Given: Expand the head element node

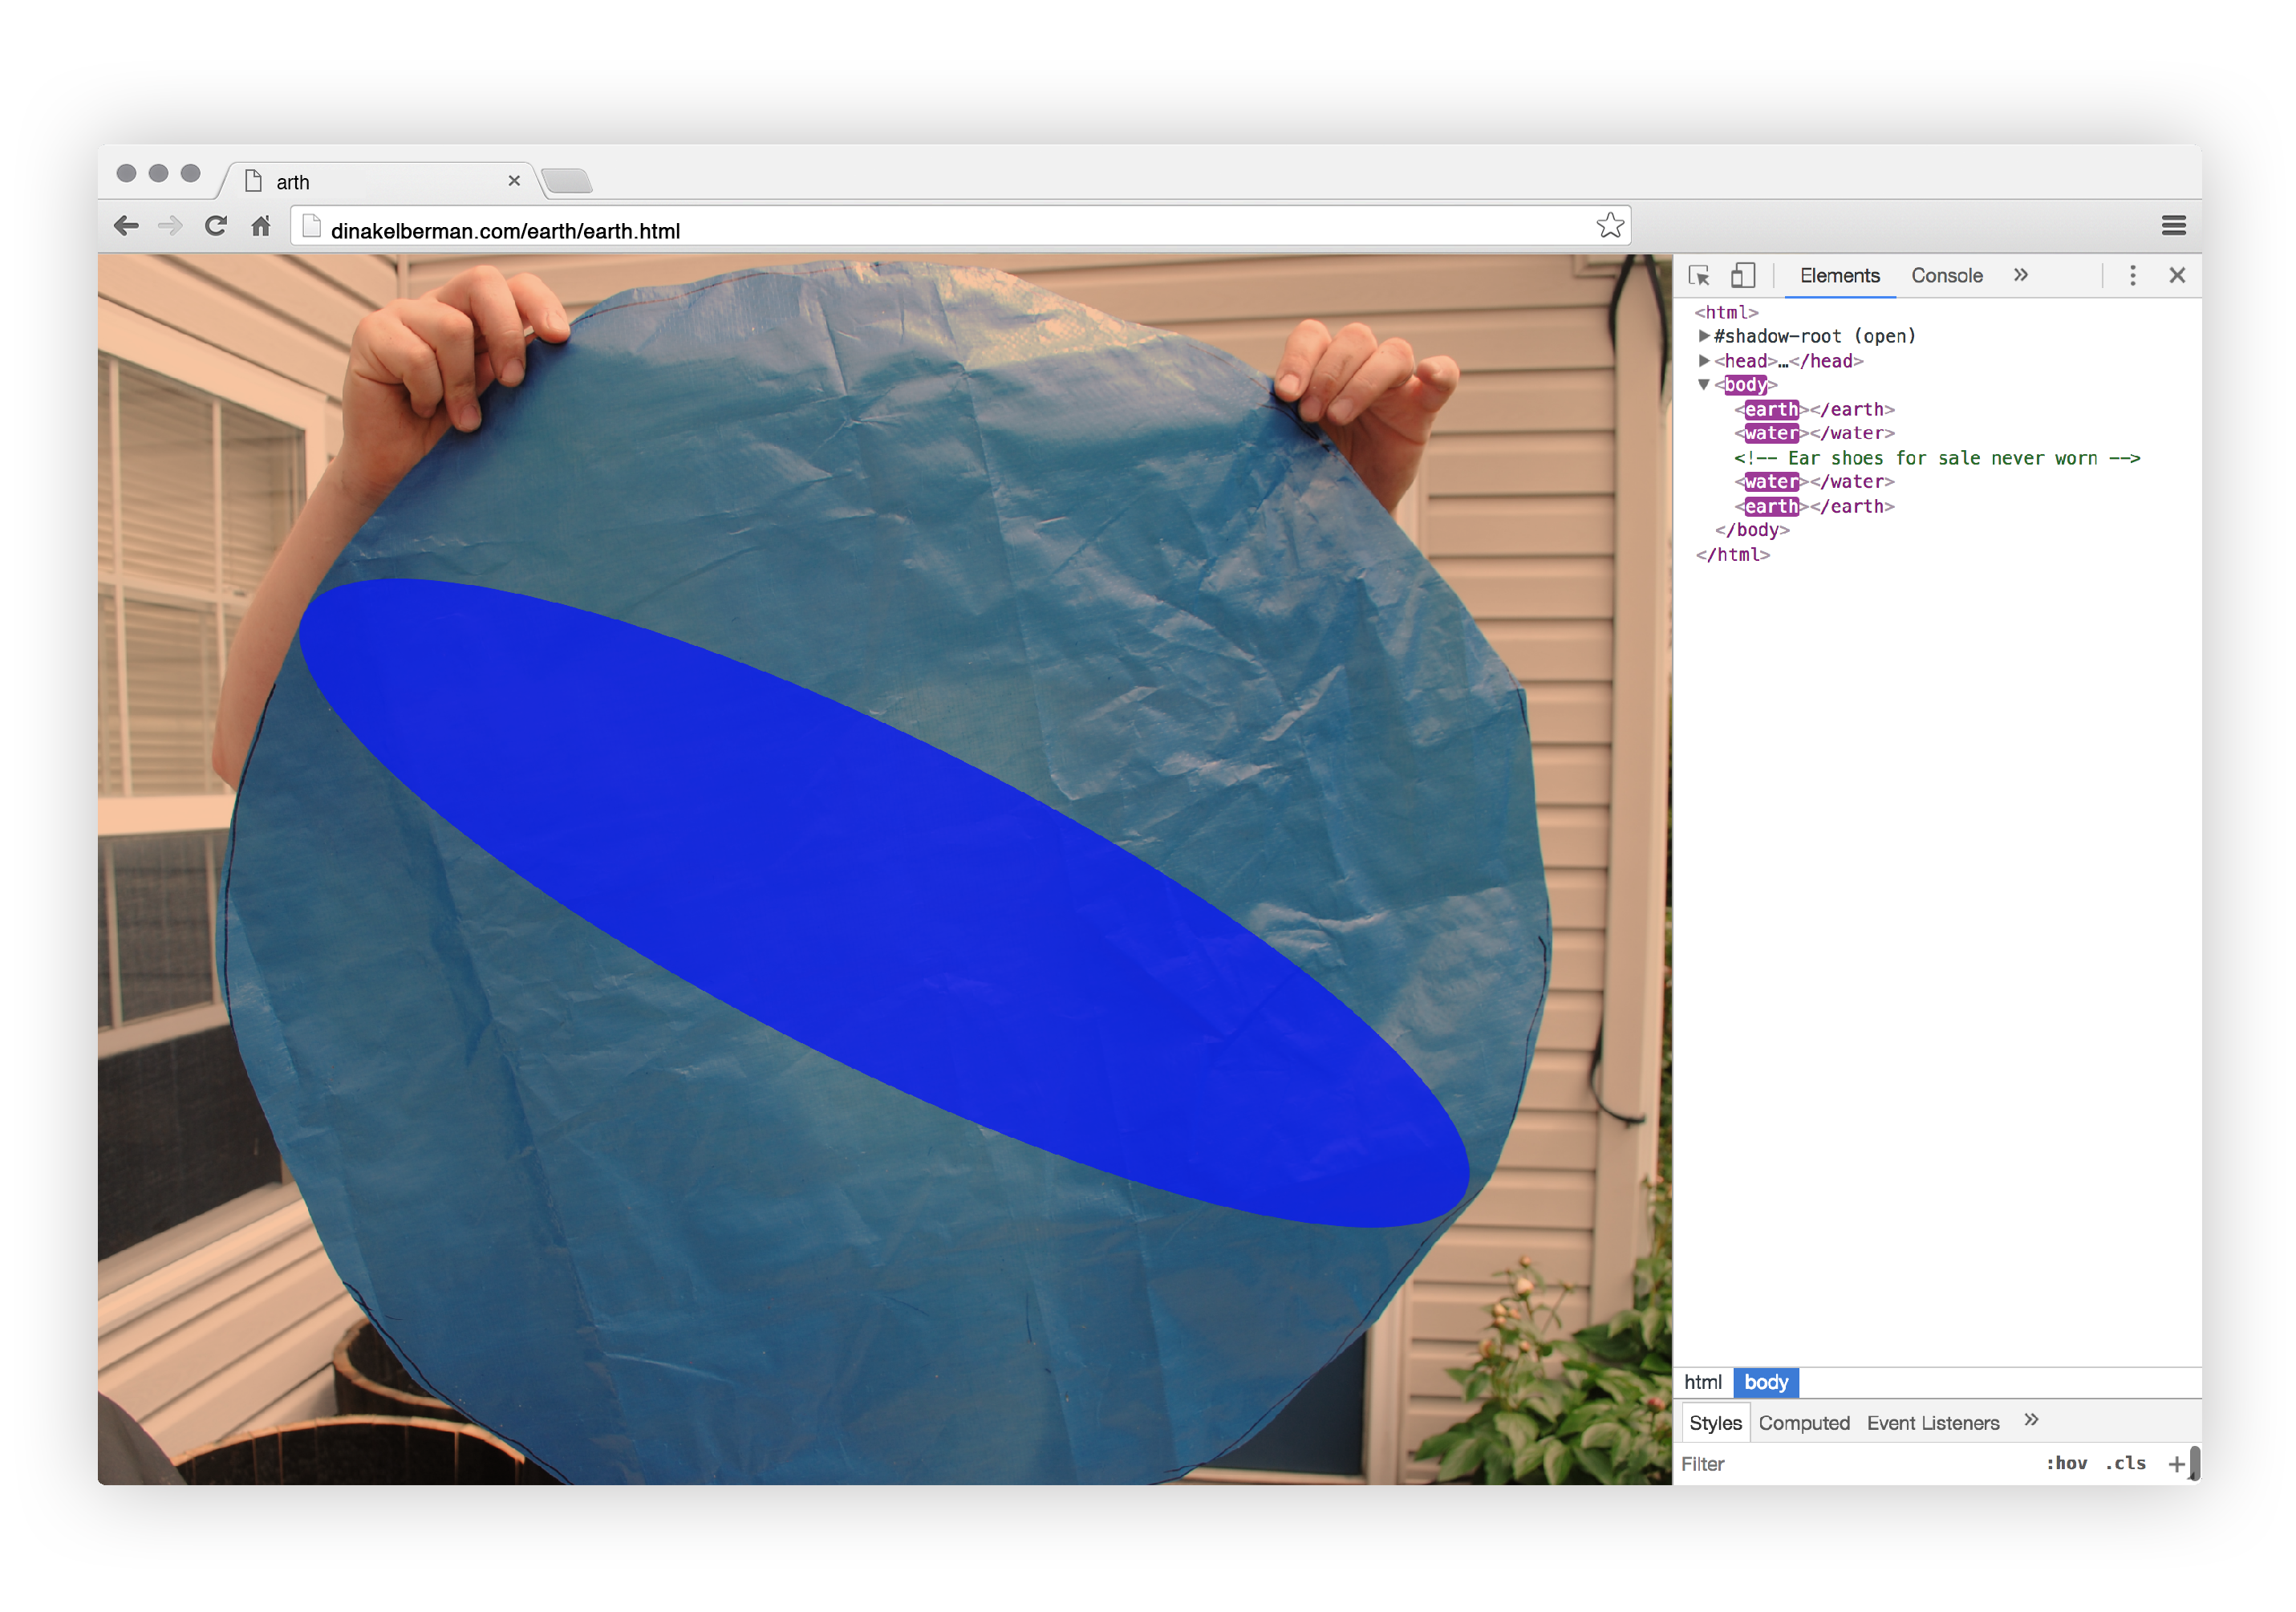Looking at the screenshot, I should pos(1704,361).
